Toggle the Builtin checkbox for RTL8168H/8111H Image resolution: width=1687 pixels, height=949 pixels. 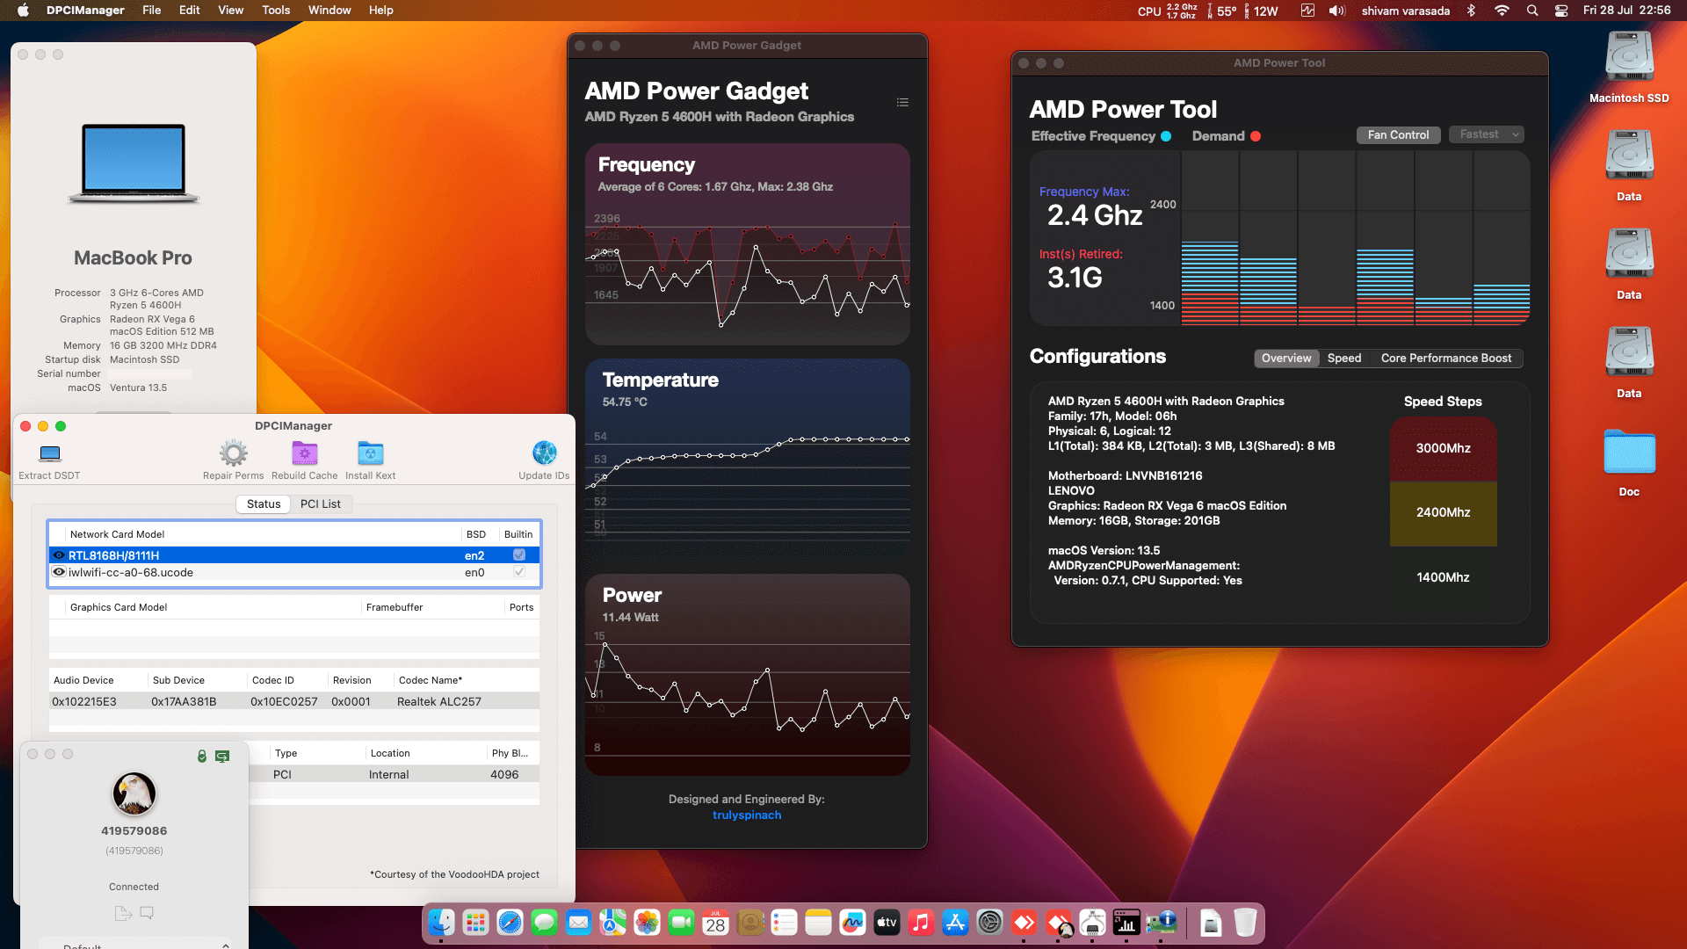click(518, 554)
